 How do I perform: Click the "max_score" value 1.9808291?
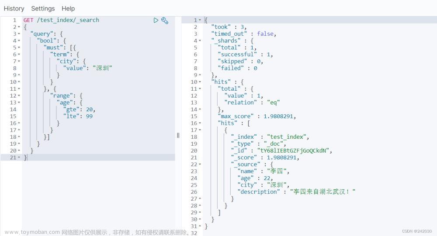pos(278,116)
